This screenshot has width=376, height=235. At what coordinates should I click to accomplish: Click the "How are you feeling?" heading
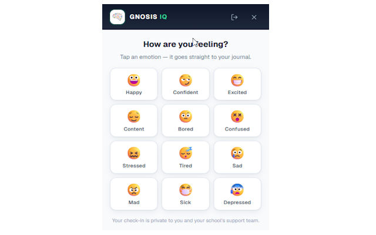point(186,44)
